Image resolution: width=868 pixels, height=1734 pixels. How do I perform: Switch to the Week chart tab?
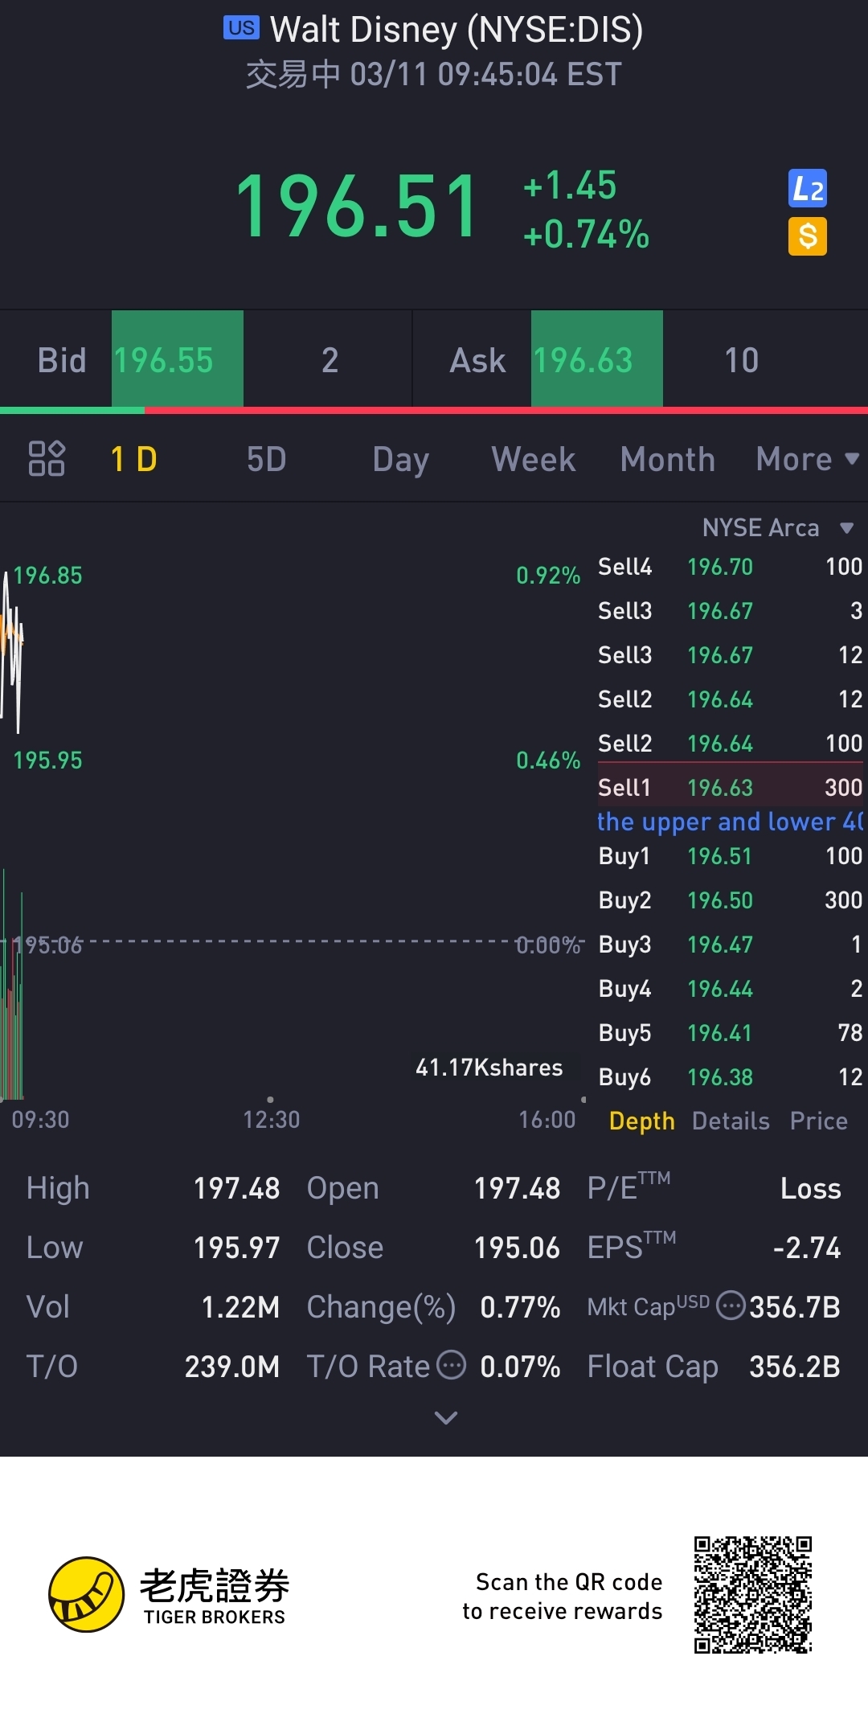coord(534,459)
